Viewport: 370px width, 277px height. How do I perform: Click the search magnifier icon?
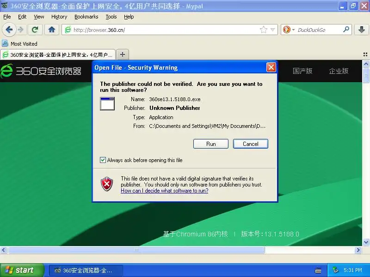pos(346,30)
